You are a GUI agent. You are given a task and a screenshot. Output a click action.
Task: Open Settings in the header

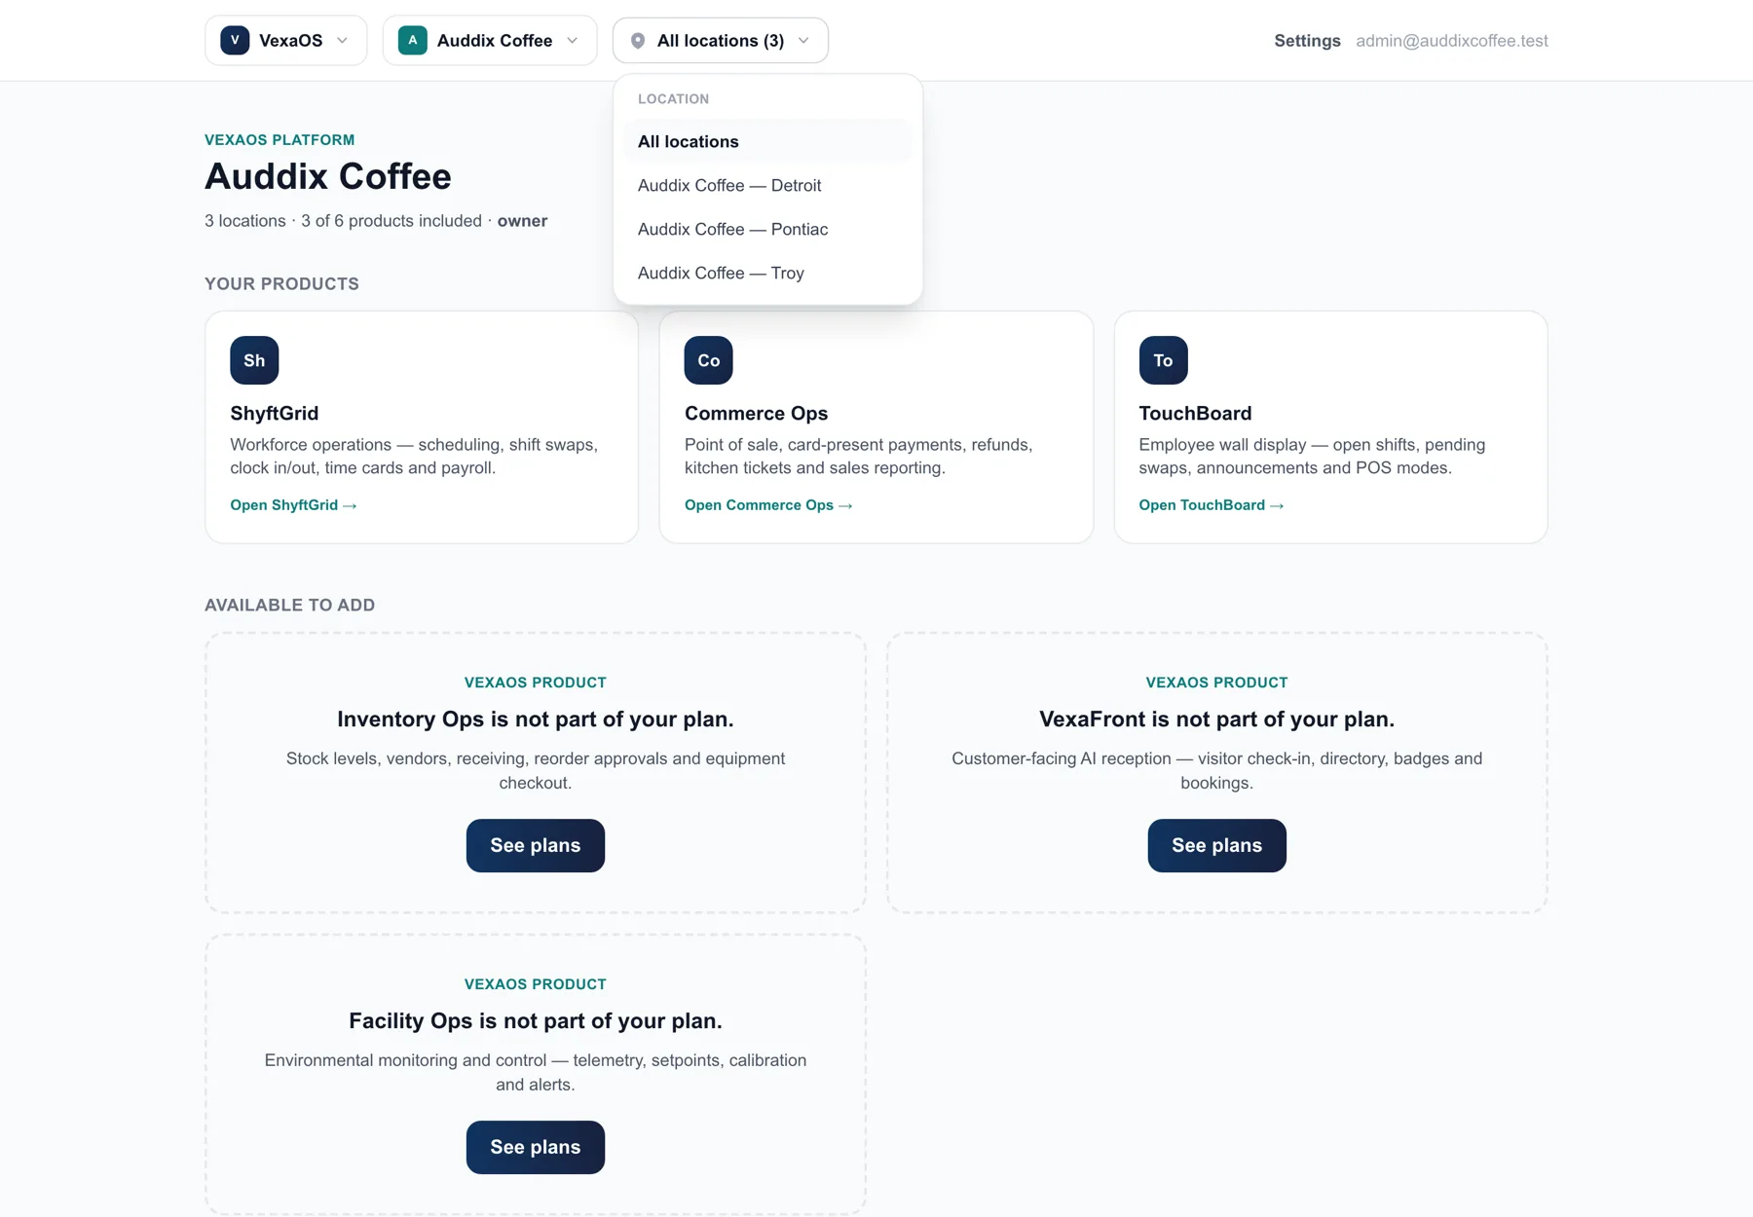pyautogui.click(x=1307, y=41)
